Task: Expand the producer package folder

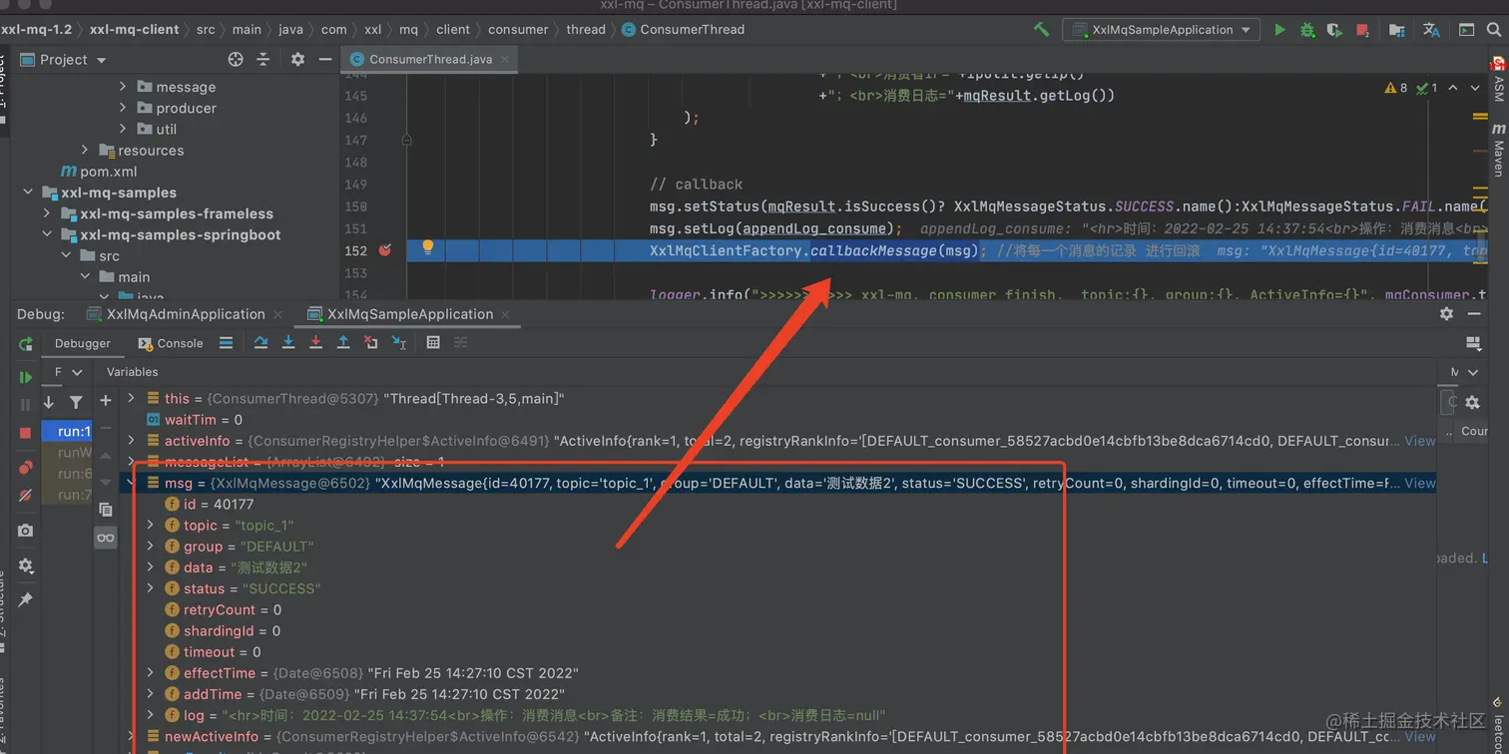Action: [123, 108]
